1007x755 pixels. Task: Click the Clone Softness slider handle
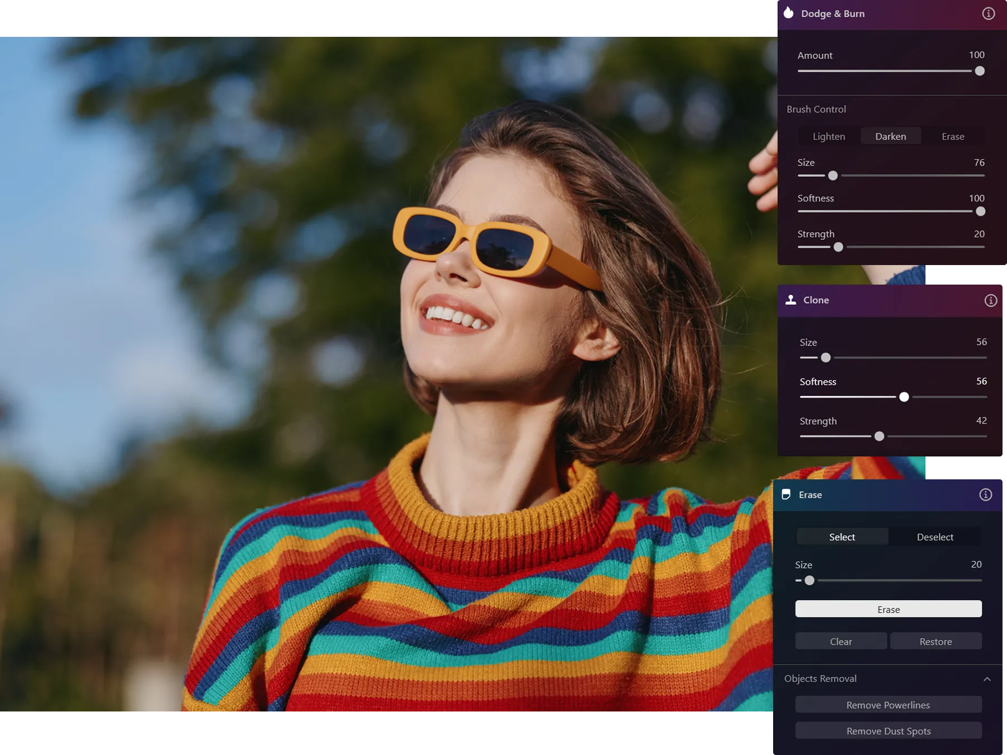tap(904, 397)
